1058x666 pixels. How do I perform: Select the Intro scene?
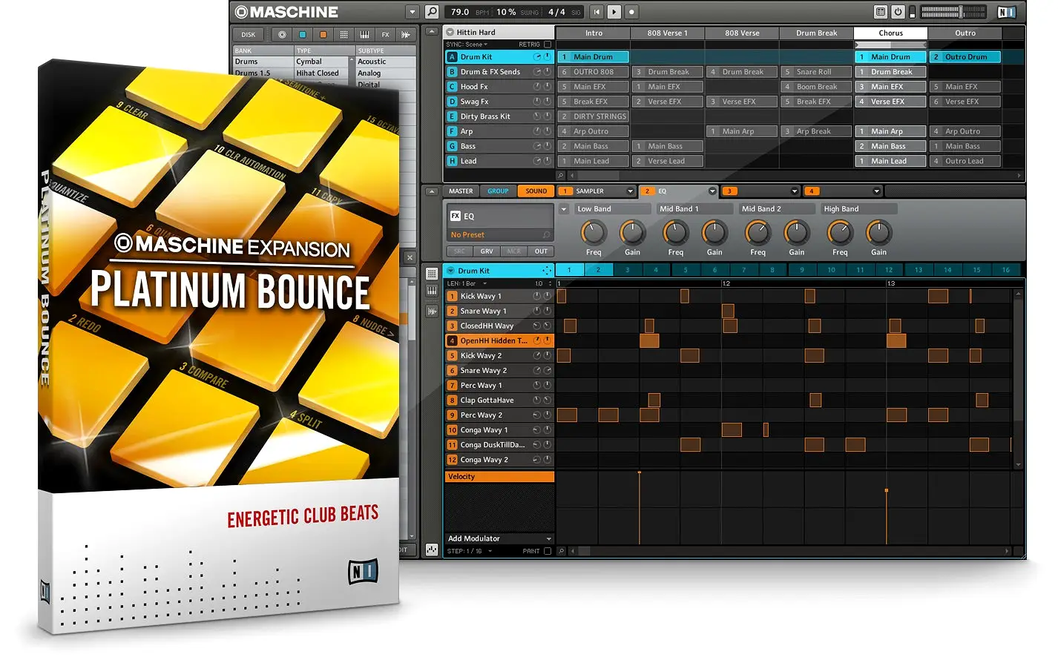point(594,33)
